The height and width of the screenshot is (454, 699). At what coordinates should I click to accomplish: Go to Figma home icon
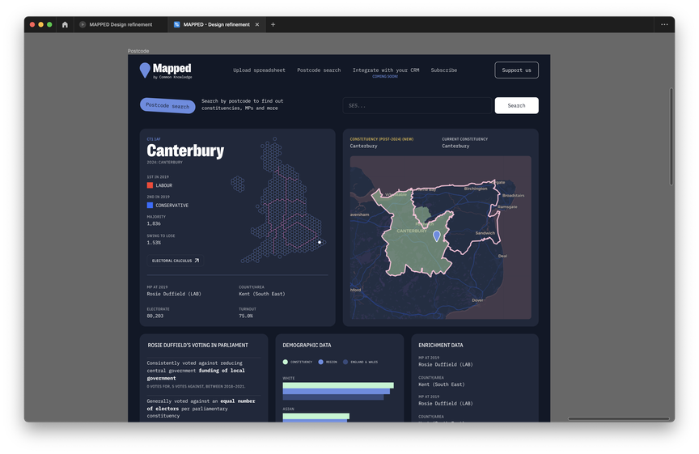[x=65, y=24]
